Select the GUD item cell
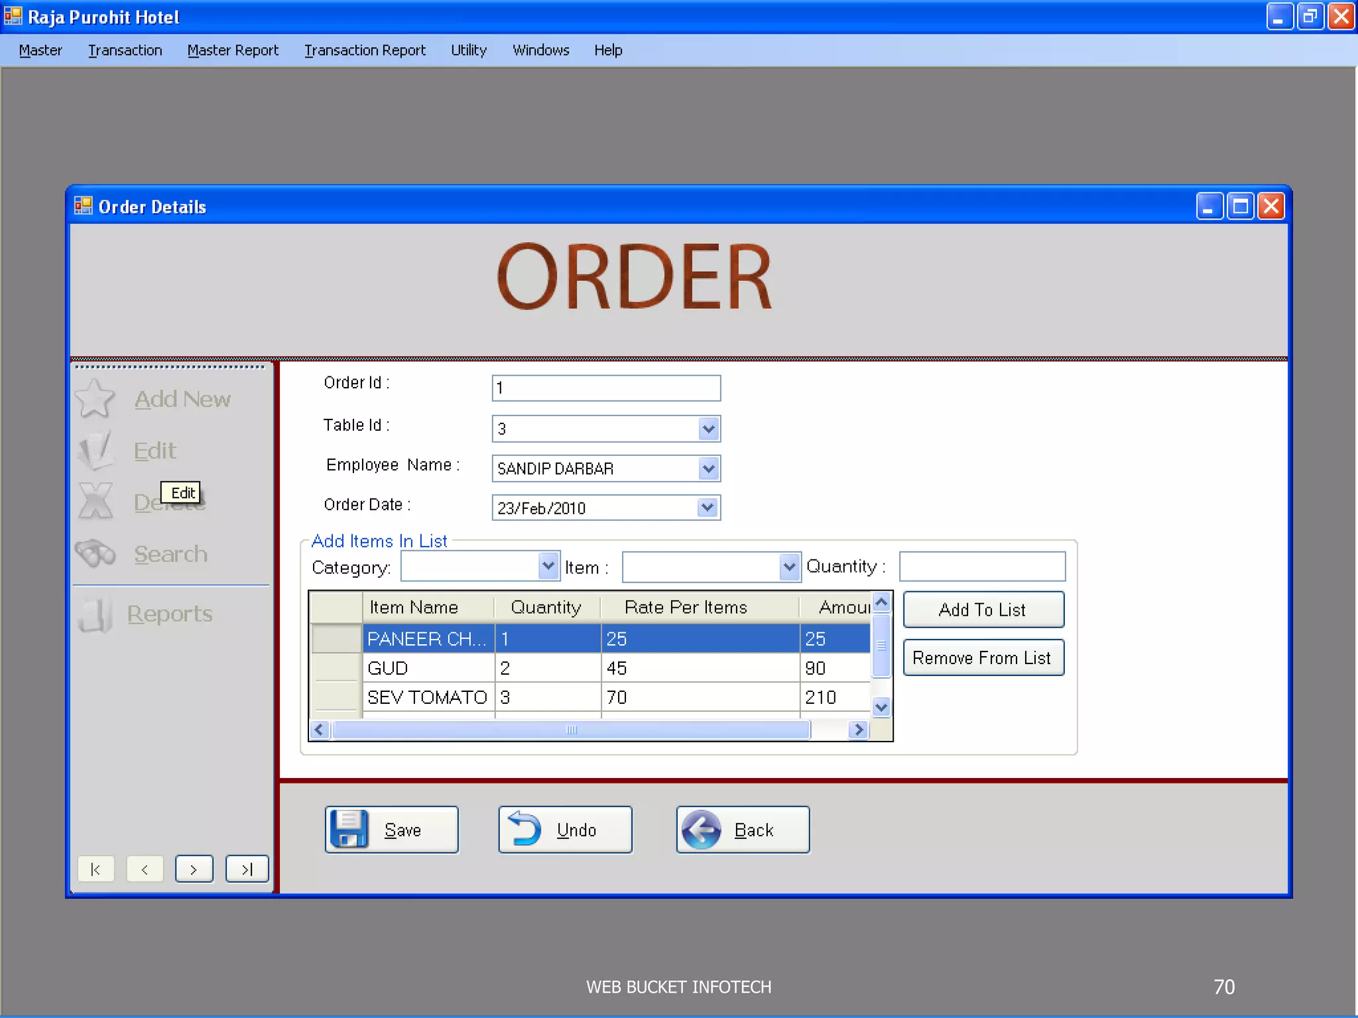The image size is (1358, 1018). [428, 667]
